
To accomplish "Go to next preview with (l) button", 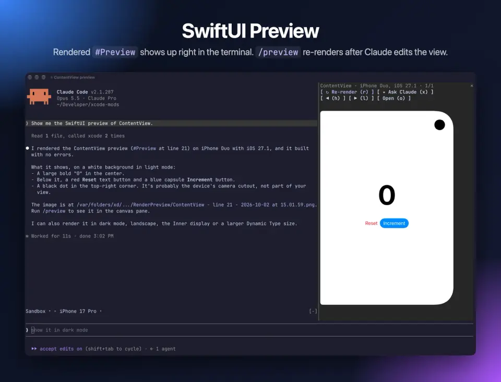I will point(361,98).
